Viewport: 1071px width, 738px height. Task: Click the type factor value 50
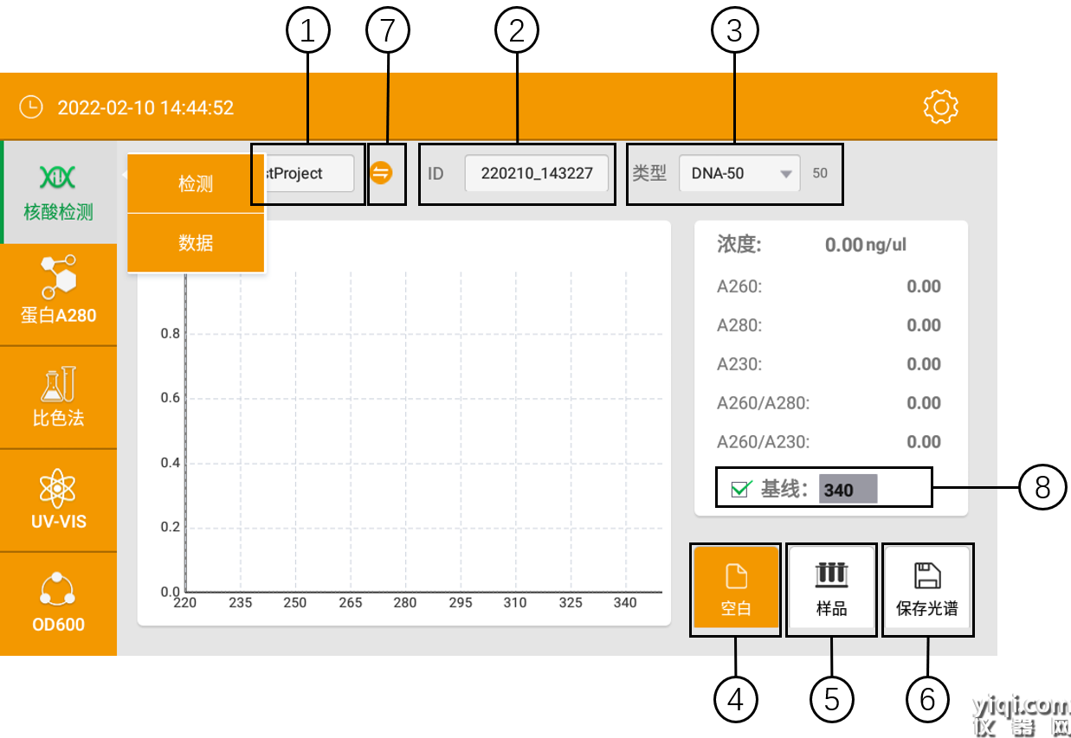click(820, 173)
